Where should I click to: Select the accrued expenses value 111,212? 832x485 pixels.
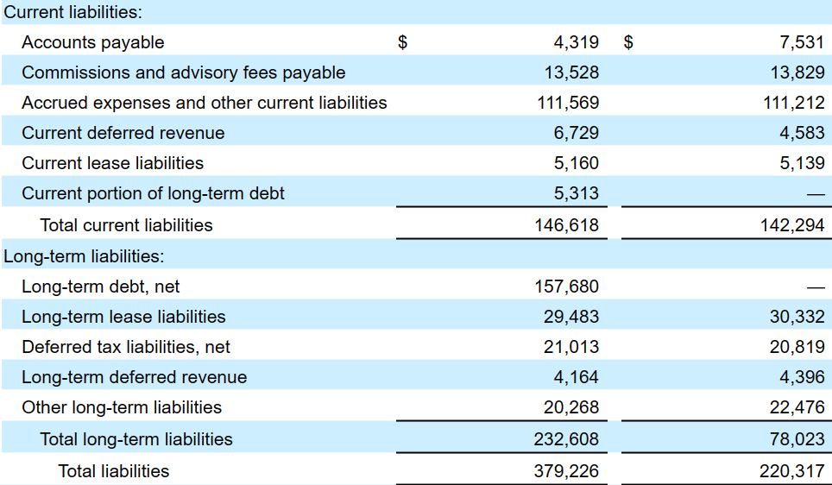tap(794, 103)
